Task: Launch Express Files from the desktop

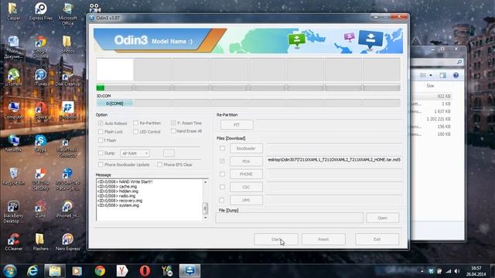Action: (41, 12)
